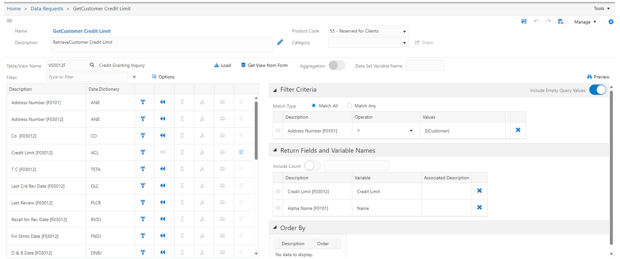
Task: Click the delete trash icon
Action: coord(560,22)
